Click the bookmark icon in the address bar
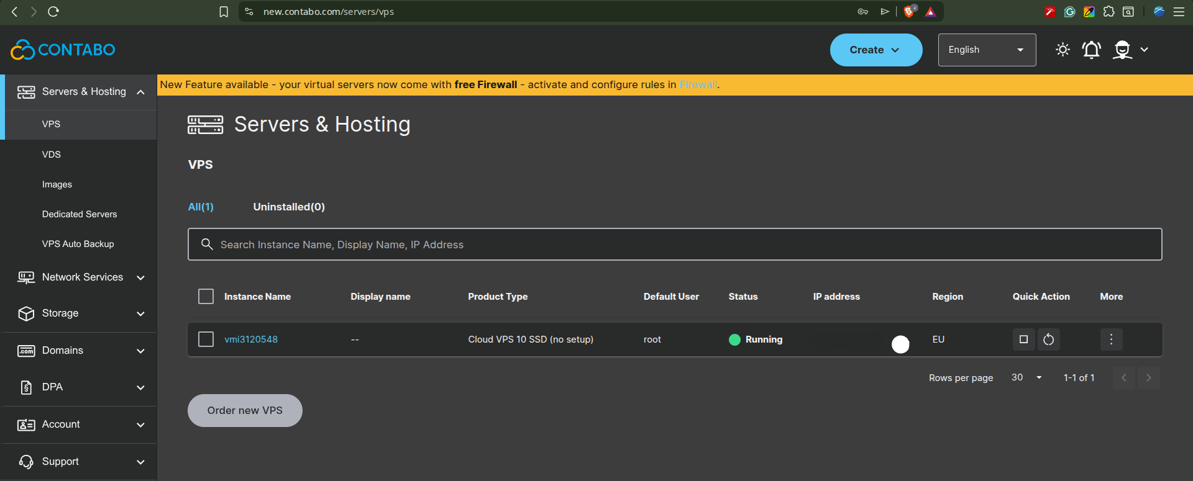The width and height of the screenshot is (1193, 481). coord(224,12)
